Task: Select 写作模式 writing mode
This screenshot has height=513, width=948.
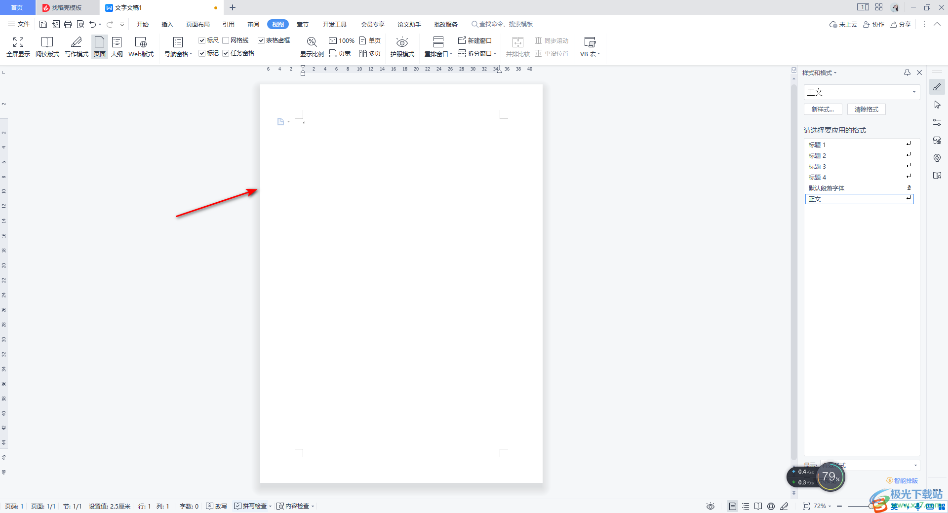Action: pyautogui.click(x=77, y=47)
